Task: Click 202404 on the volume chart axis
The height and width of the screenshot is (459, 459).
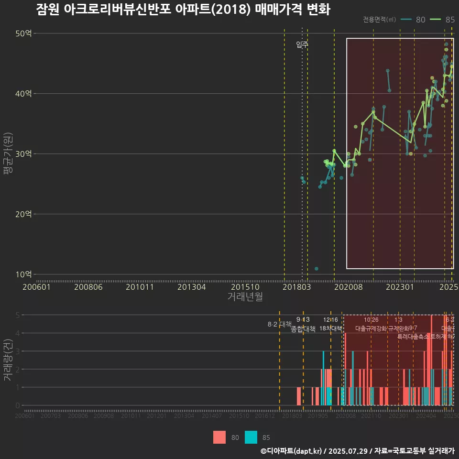Action: pyautogui.click(x=426, y=415)
